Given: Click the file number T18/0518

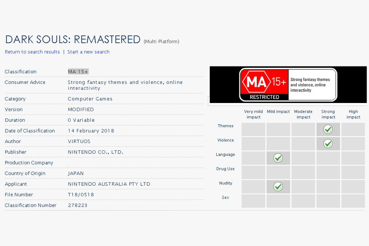Looking at the screenshot, I should tap(81, 195).
